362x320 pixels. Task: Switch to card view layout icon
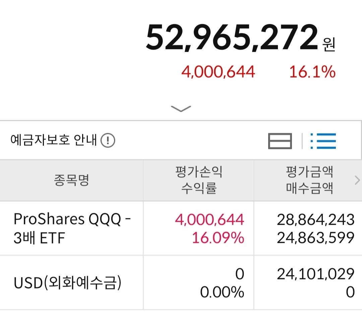click(x=280, y=141)
